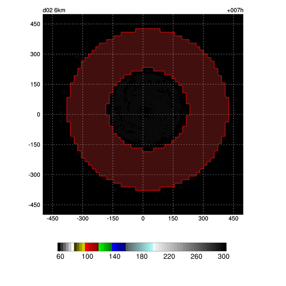Click the y-axis tick label "-150"
The height and width of the screenshot is (286, 286).
(34, 145)
